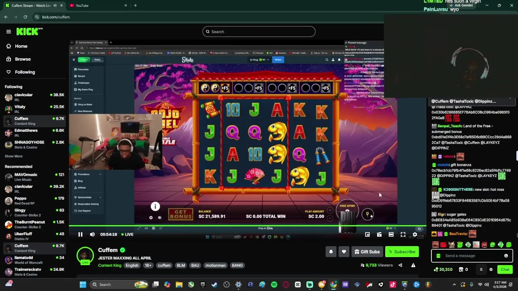This screenshot has width=518, height=291.
Task: Open taskbar clock showing 3:17 AM
Action: coord(500,285)
